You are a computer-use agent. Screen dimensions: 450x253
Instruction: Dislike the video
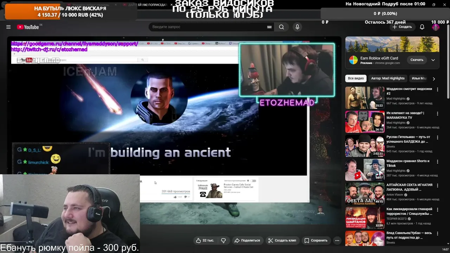pos(223,240)
